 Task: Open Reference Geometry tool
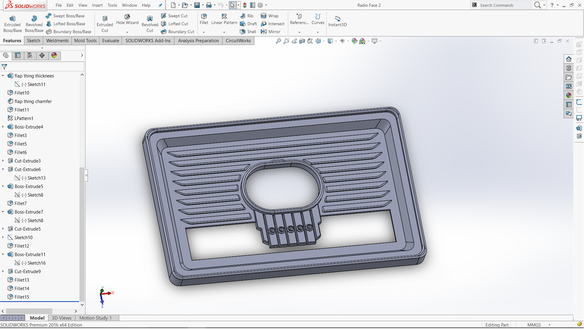point(299,19)
